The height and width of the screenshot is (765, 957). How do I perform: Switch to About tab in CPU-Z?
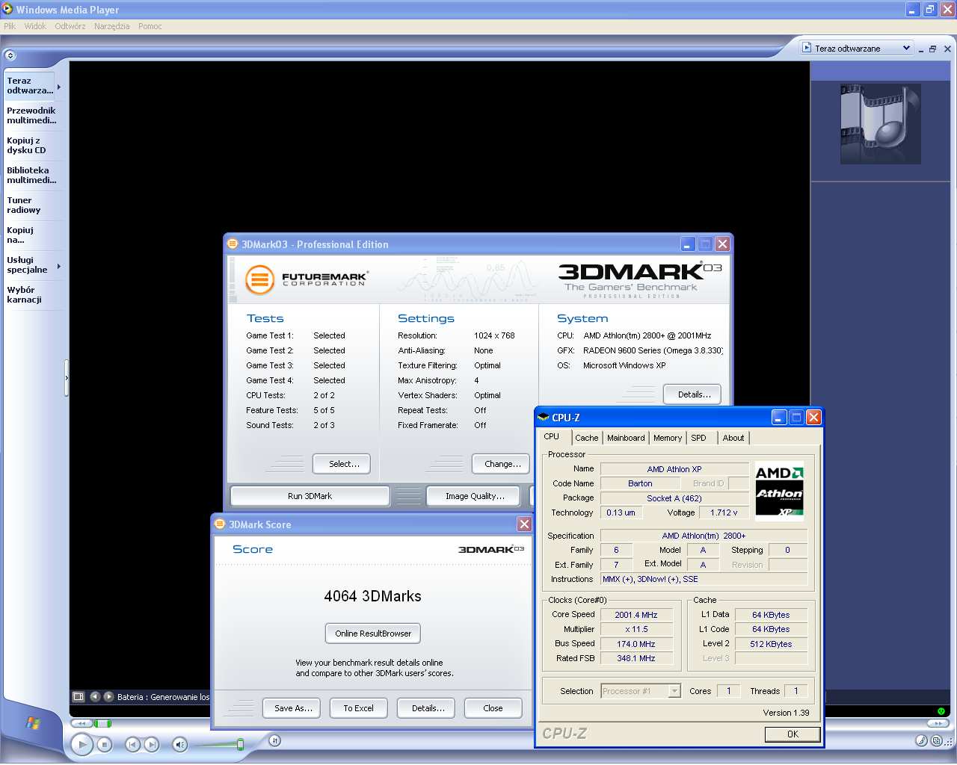(x=733, y=438)
